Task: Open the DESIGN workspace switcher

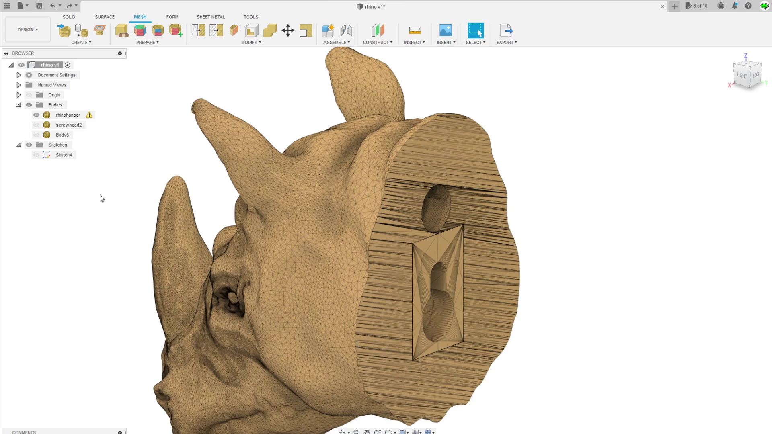Action: [27, 29]
